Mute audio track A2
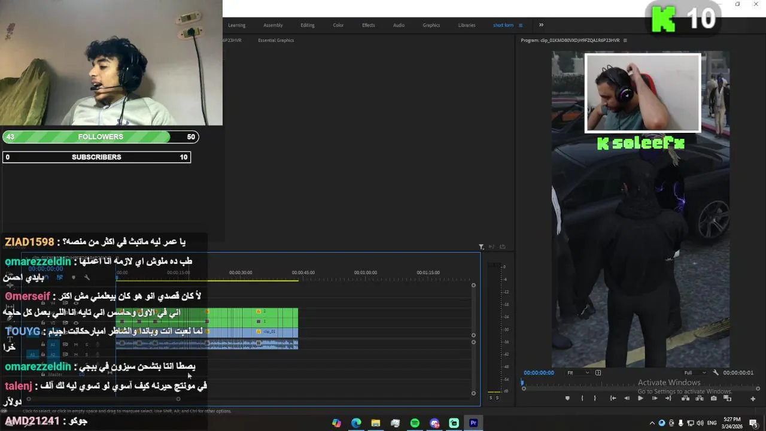The height and width of the screenshot is (431, 766). pos(75,354)
